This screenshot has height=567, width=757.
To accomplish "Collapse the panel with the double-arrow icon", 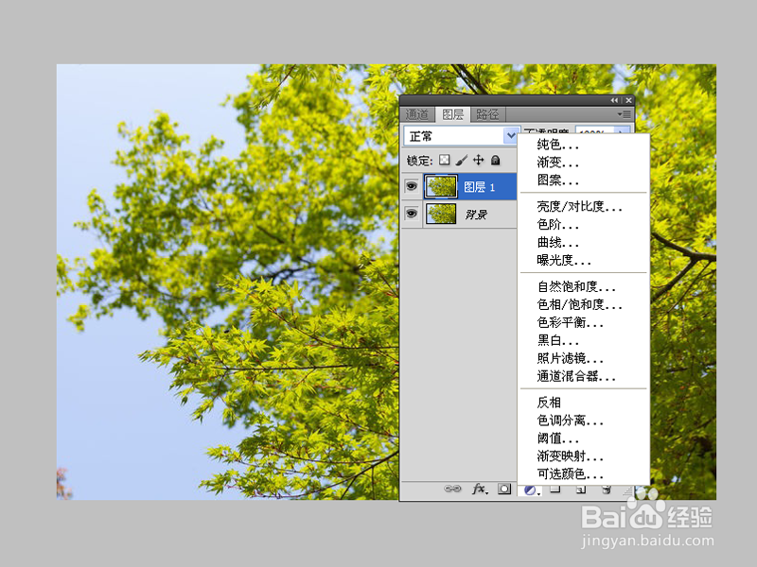I will point(614,100).
